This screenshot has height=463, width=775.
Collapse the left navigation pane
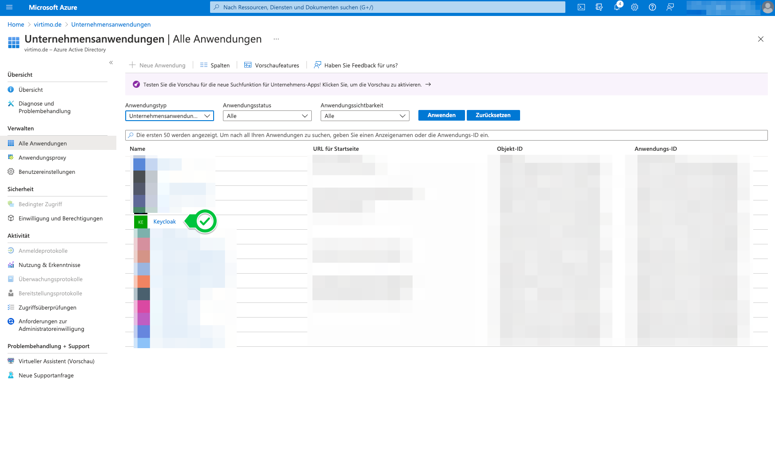(x=111, y=63)
